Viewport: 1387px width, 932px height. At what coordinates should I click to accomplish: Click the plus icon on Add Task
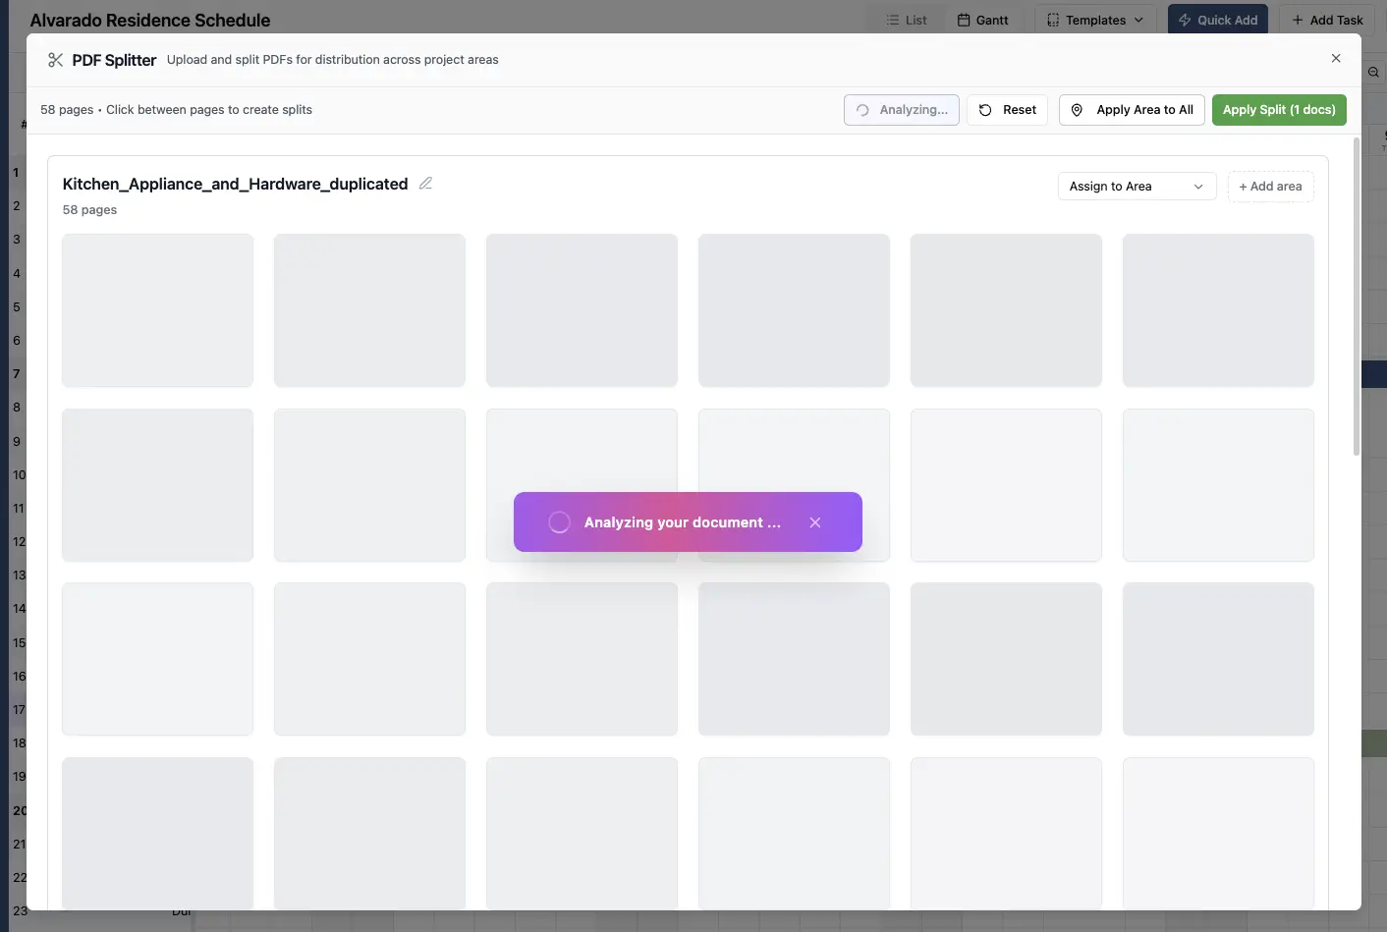point(1299,20)
